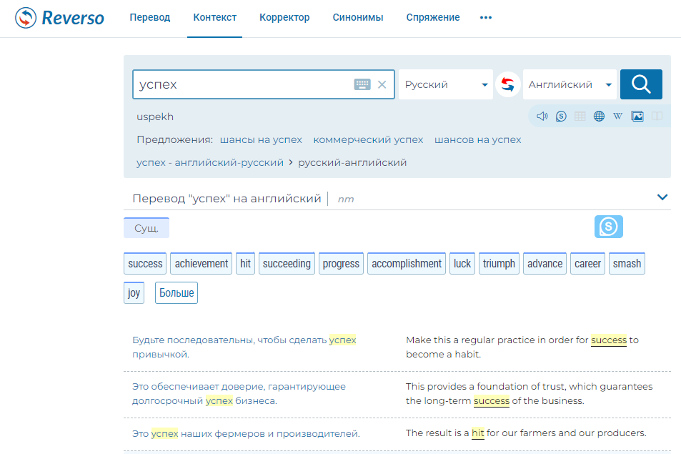
Task: Open the Корректор tab
Action: (x=284, y=17)
